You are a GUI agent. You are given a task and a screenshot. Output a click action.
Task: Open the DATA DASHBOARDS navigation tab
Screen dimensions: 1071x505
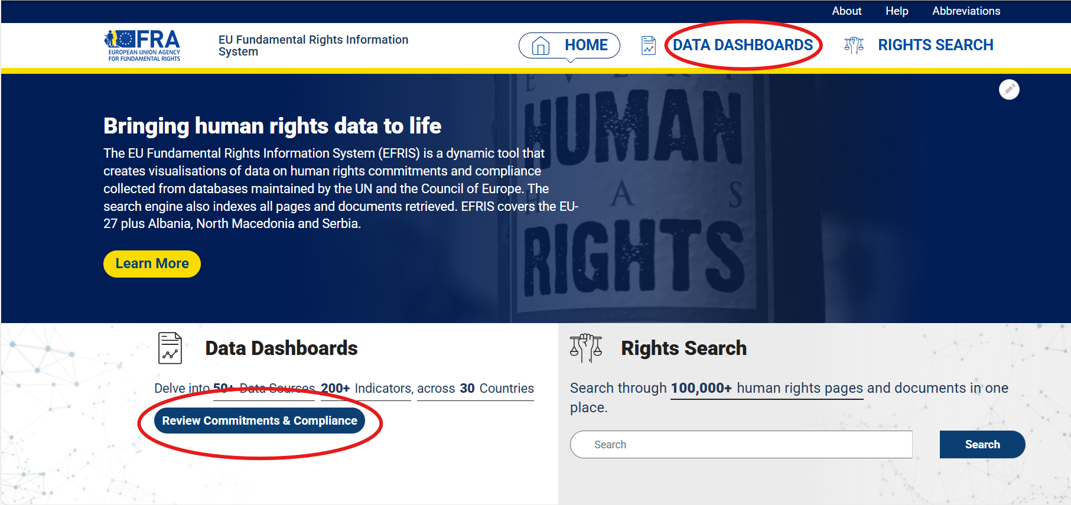click(x=743, y=45)
